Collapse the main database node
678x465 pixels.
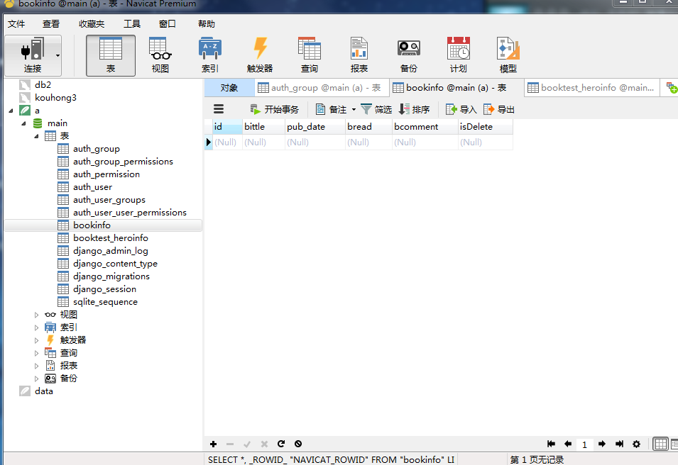pos(23,123)
